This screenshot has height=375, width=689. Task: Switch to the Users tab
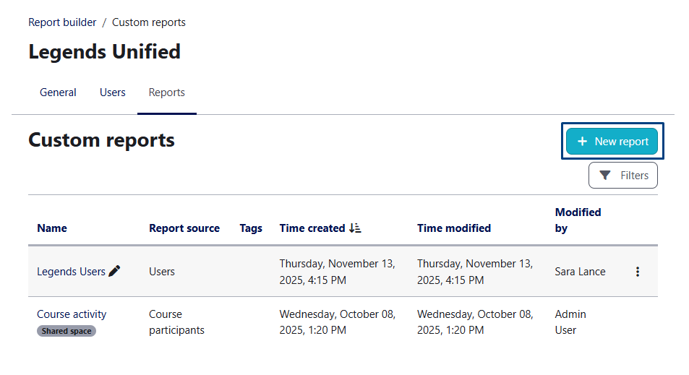pos(113,92)
